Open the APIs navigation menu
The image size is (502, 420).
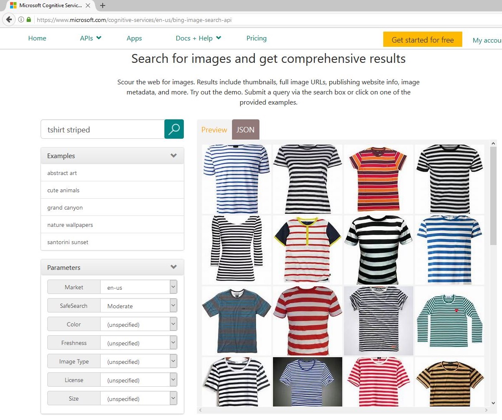click(90, 38)
